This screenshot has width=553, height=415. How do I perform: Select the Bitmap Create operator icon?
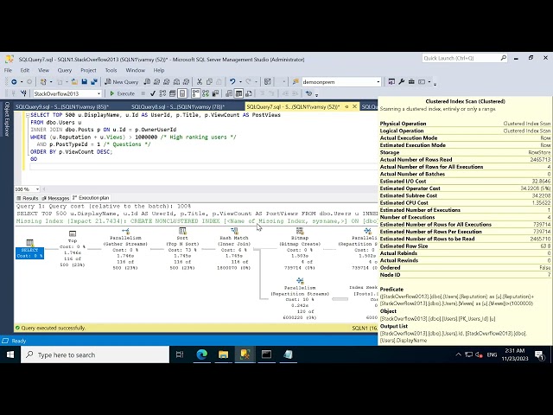coord(300,231)
